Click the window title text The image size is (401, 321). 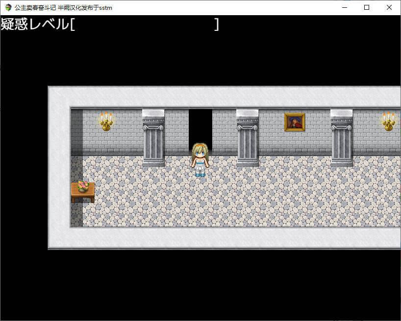[63, 7]
